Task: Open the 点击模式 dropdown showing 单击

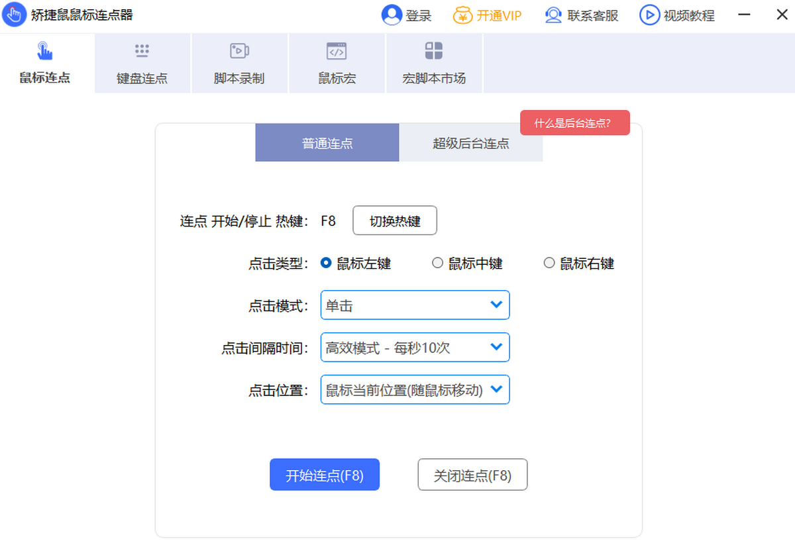Action: pyautogui.click(x=415, y=305)
